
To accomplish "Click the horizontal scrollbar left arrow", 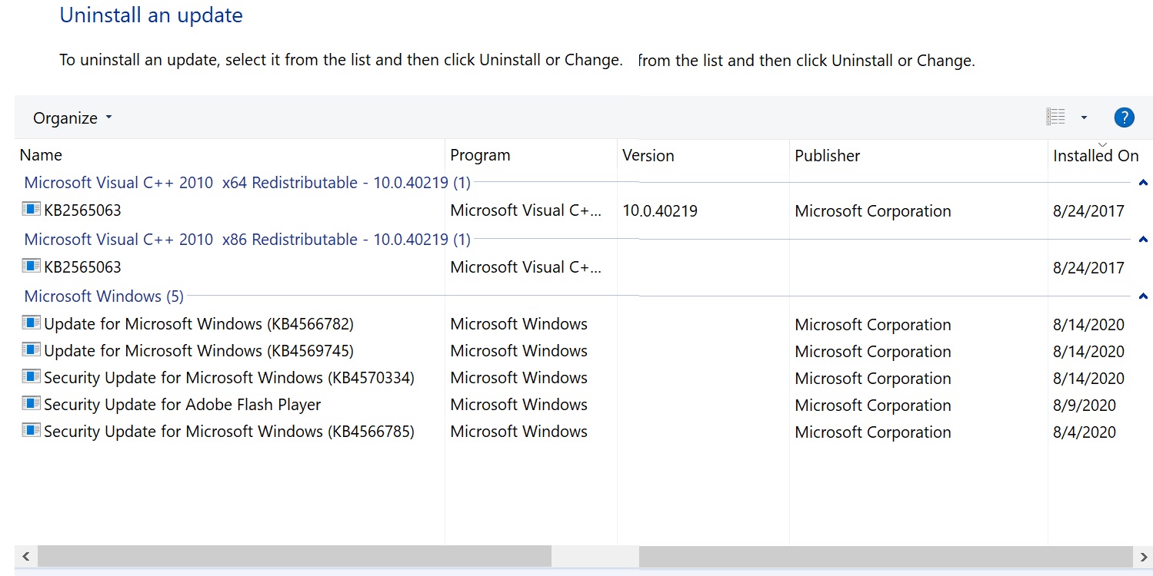I will pyautogui.click(x=25, y=556).
